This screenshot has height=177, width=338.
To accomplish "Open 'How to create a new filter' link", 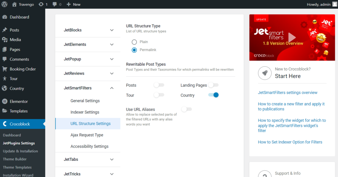I will click(x=291, y=106).
